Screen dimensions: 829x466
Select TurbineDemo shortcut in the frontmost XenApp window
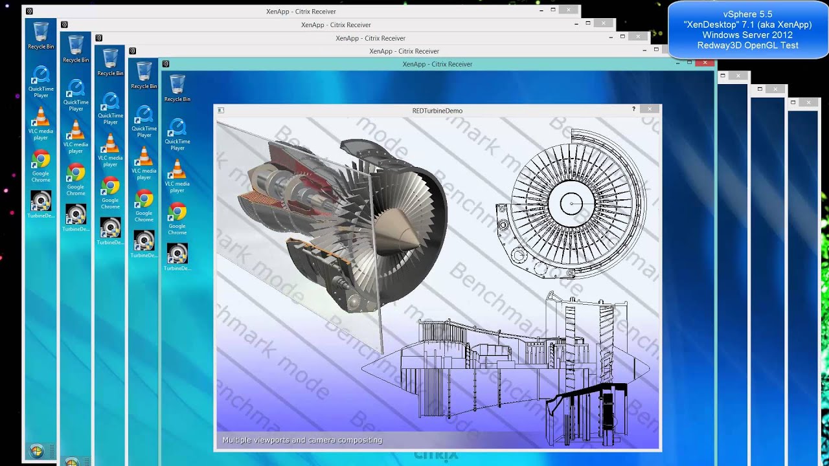(x=177, y=258)
